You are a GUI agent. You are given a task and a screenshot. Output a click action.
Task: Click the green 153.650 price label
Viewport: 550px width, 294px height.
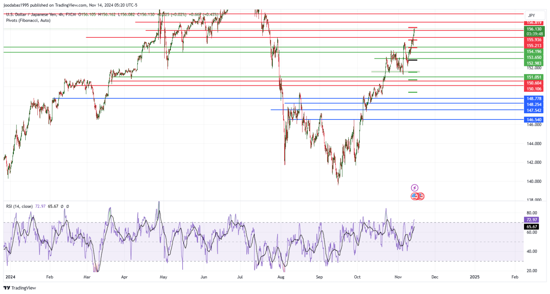(534, 58)
